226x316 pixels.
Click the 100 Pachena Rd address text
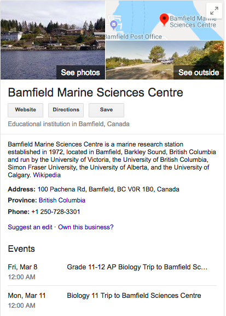pos(108,189)
